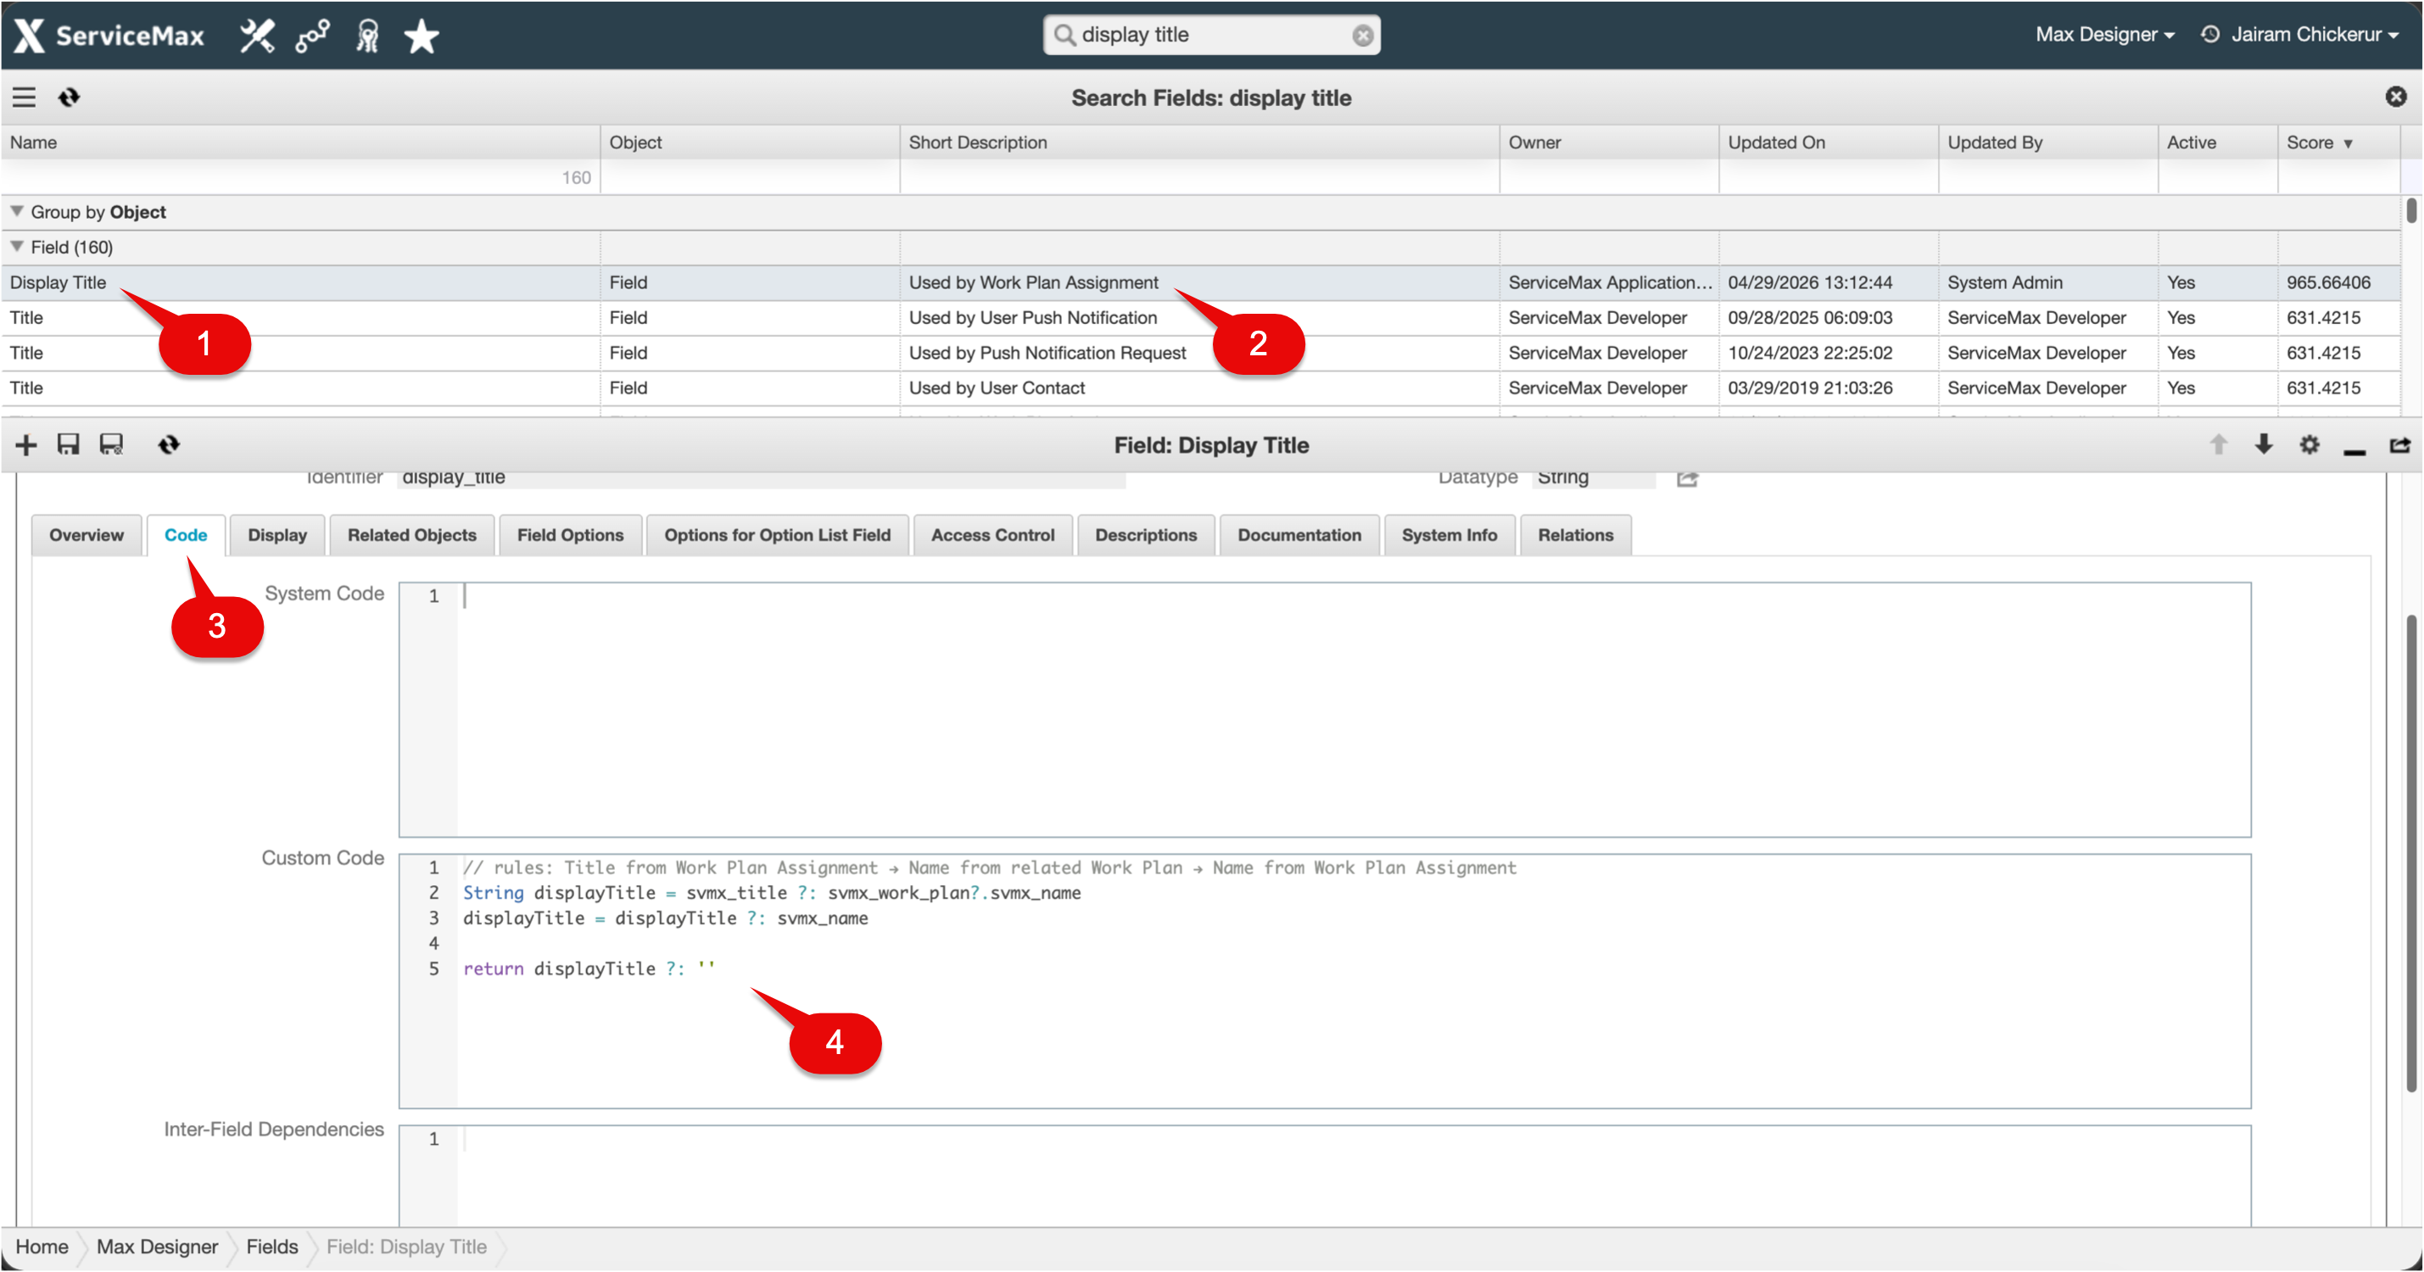This screenshot has width=2424, height=1272.
Task: Minimize the Field Display Title panel
Action: tap(2354, 453)
